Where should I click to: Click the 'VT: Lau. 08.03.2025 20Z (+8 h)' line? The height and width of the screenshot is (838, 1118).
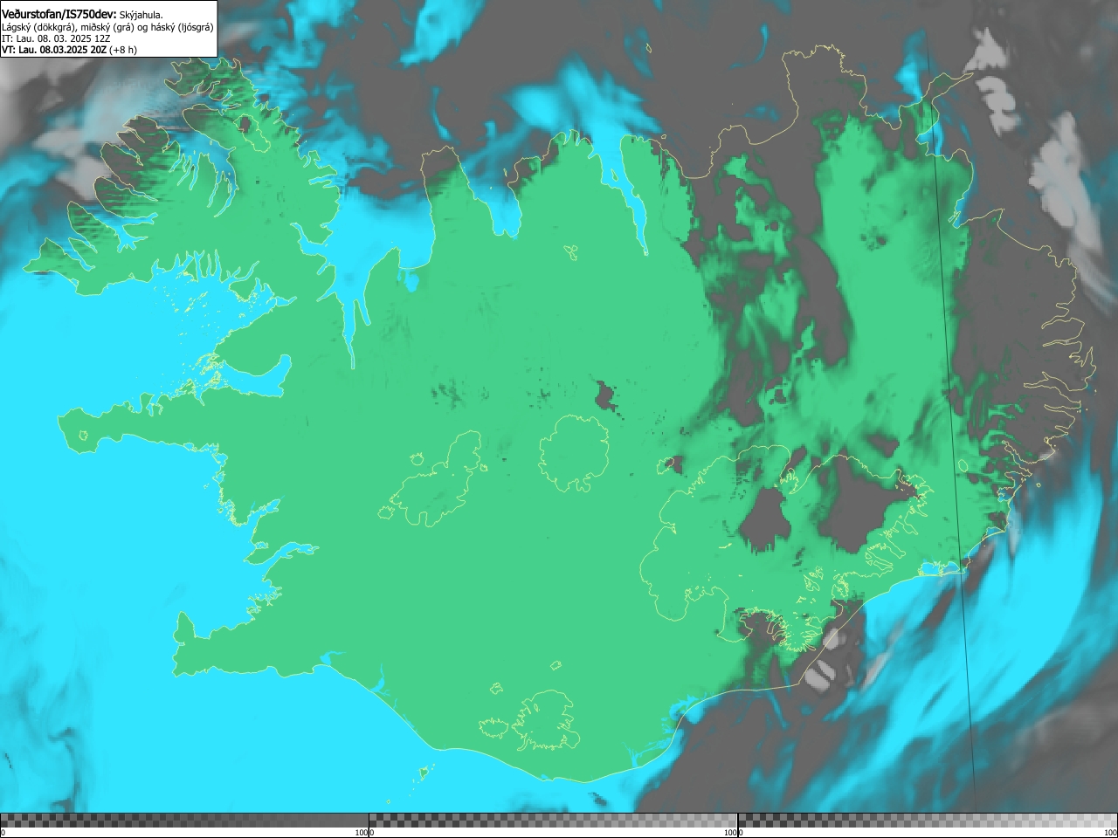point(69,50)
